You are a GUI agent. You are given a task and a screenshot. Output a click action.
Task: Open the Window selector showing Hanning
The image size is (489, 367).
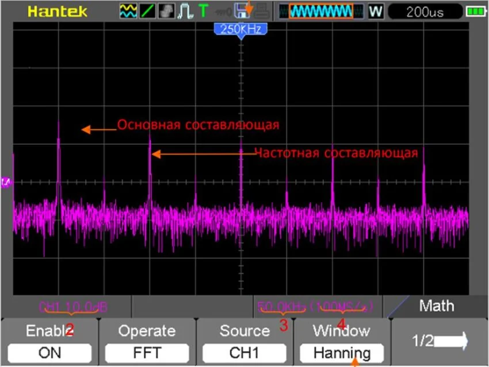tap(342, 353)
